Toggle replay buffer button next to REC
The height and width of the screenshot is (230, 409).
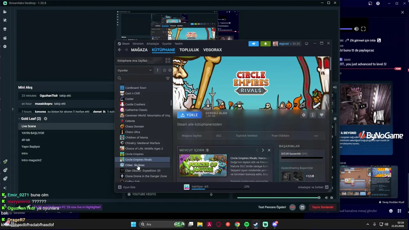click(x=302, y=207)
